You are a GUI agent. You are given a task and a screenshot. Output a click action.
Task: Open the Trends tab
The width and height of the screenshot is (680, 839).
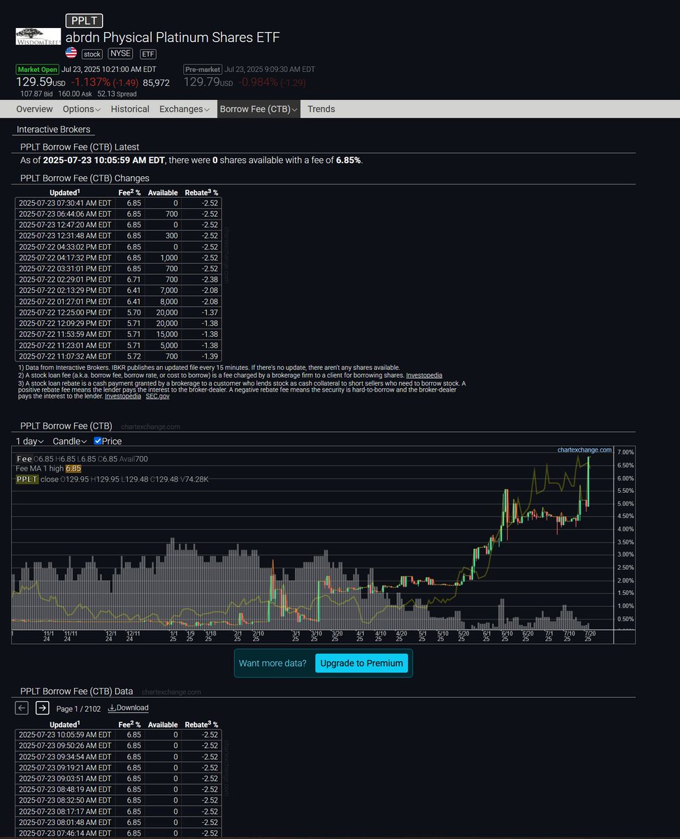click(321, 109)
